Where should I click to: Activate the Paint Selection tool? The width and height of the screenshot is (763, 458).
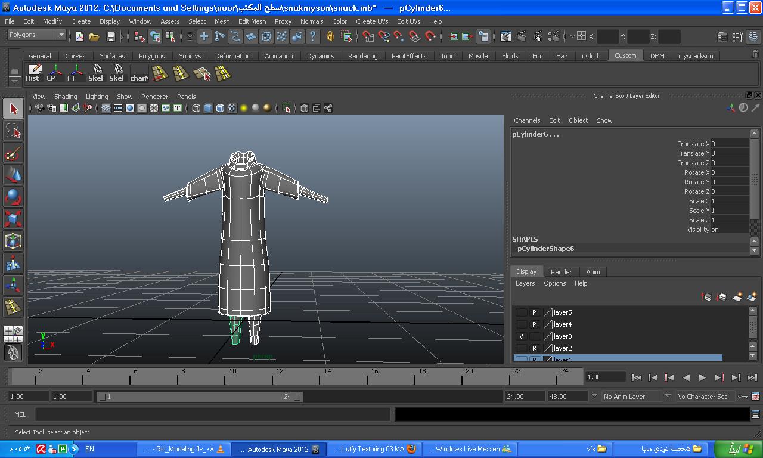(13, 153)
